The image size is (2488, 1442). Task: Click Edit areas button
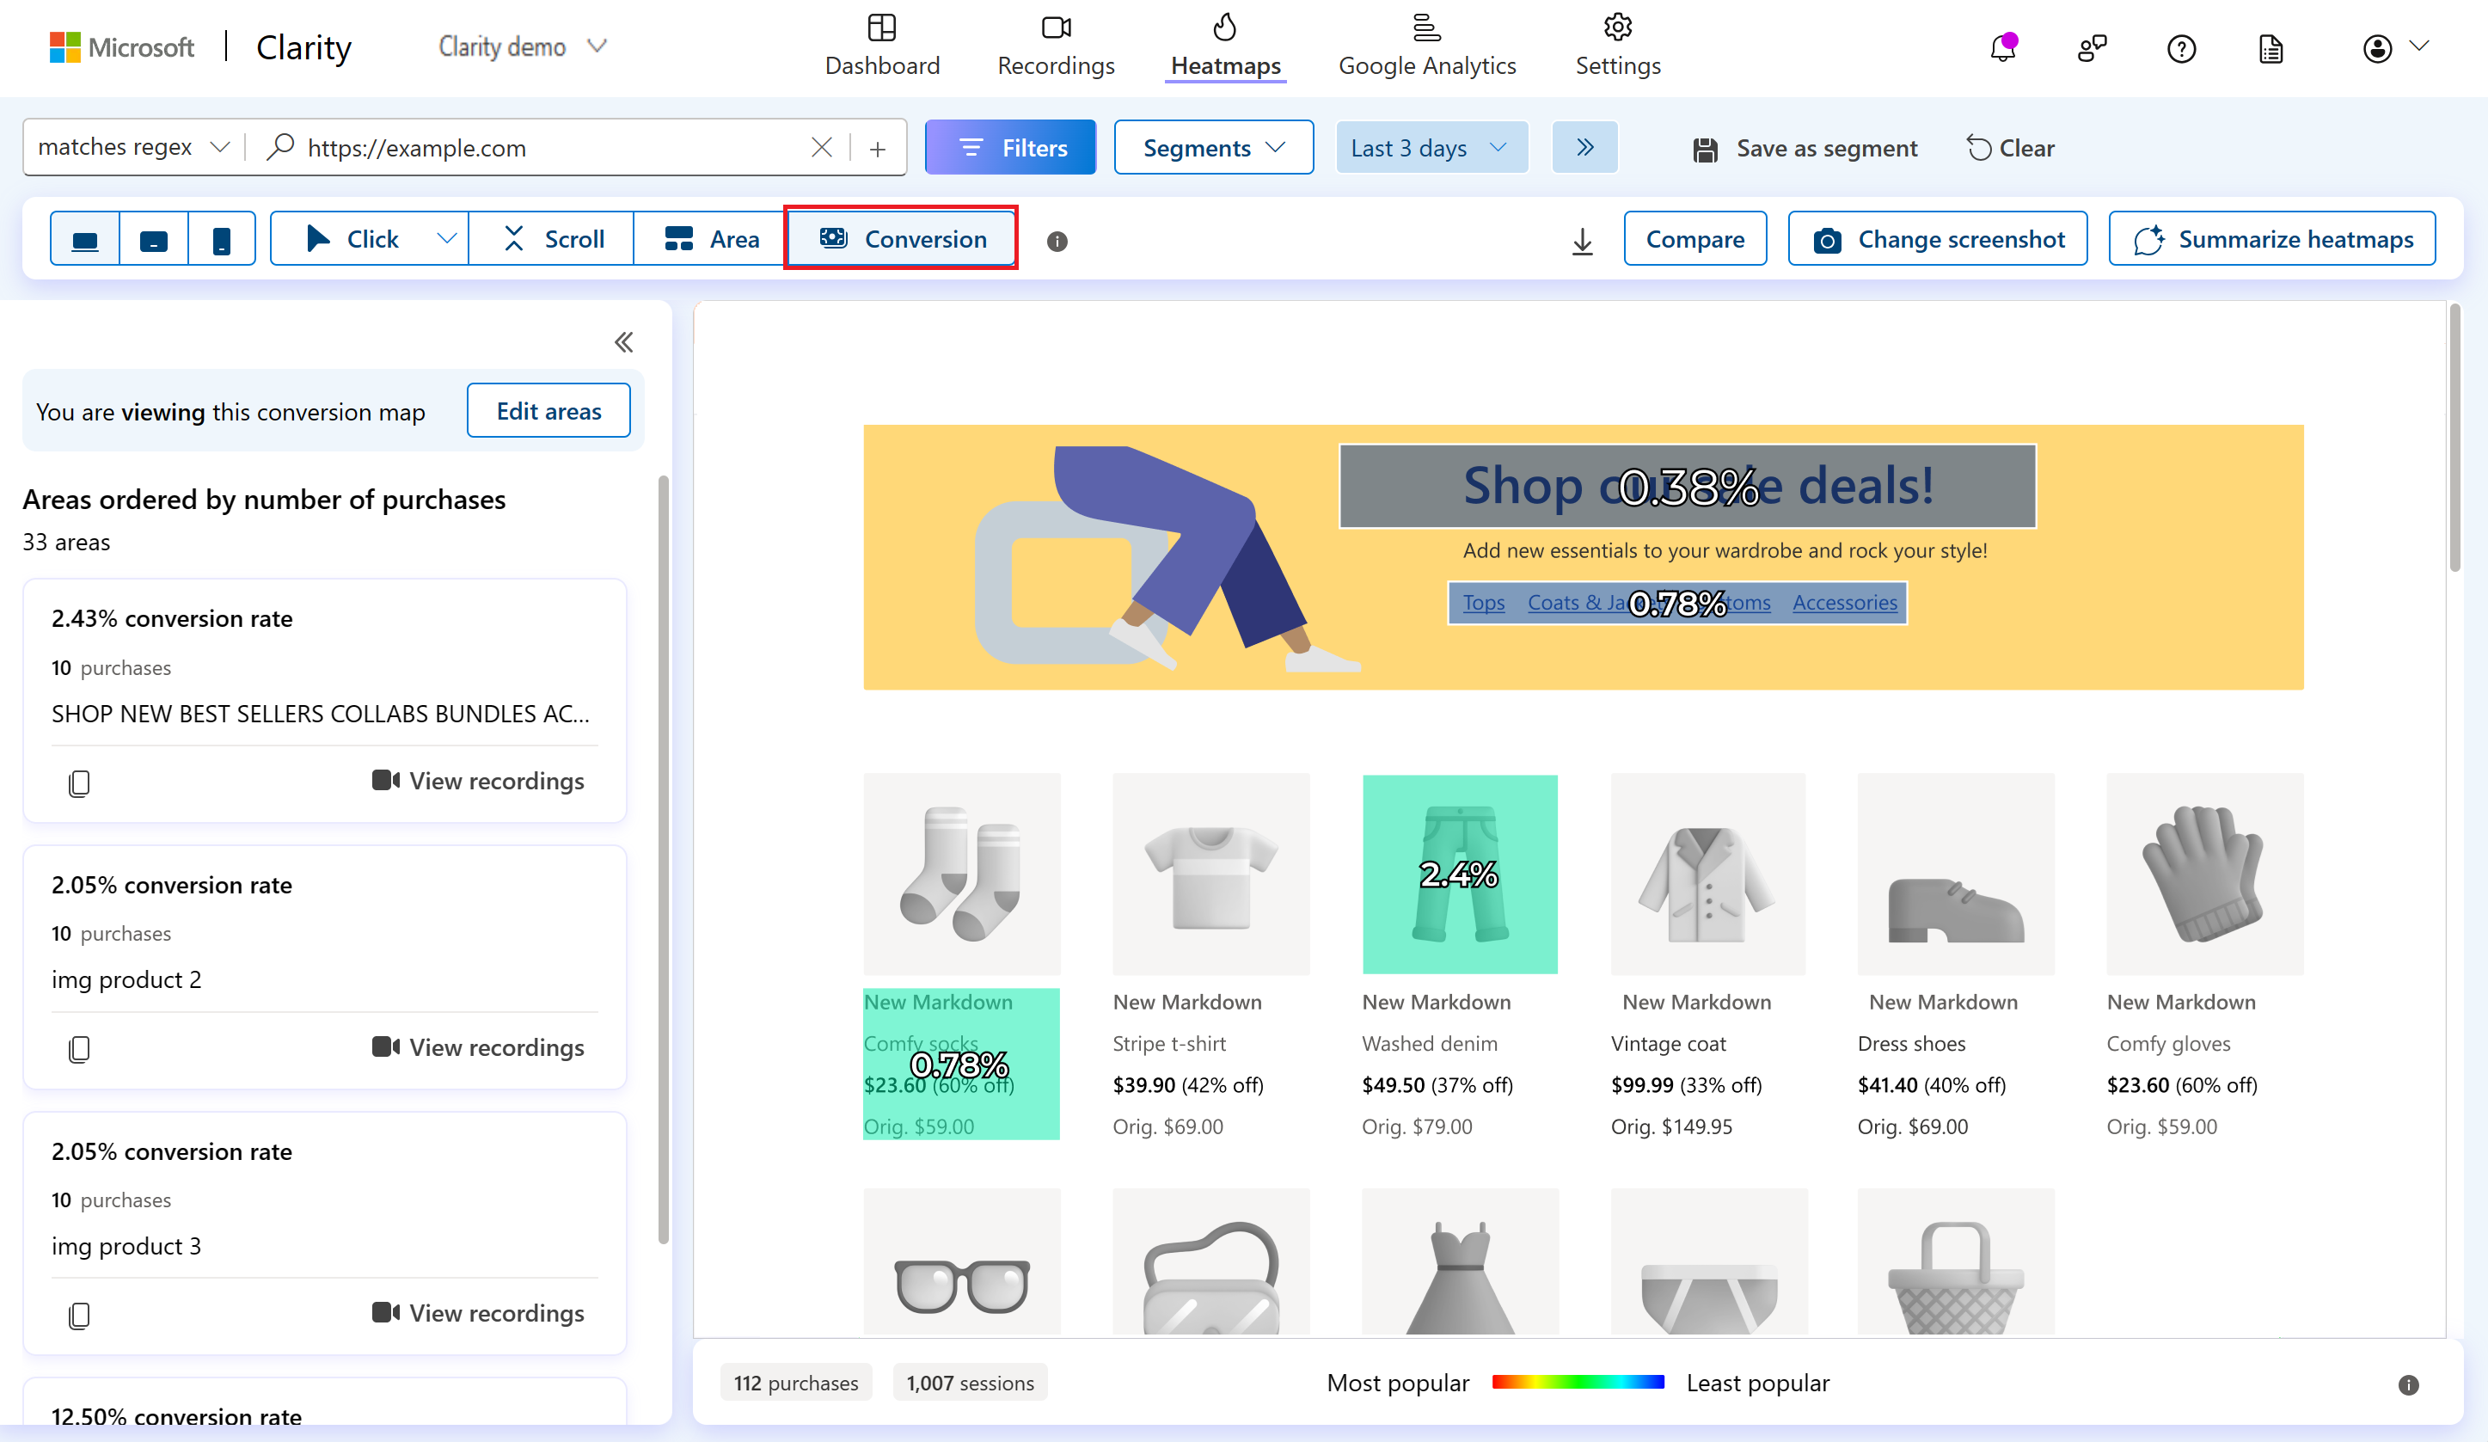[548, 410]
